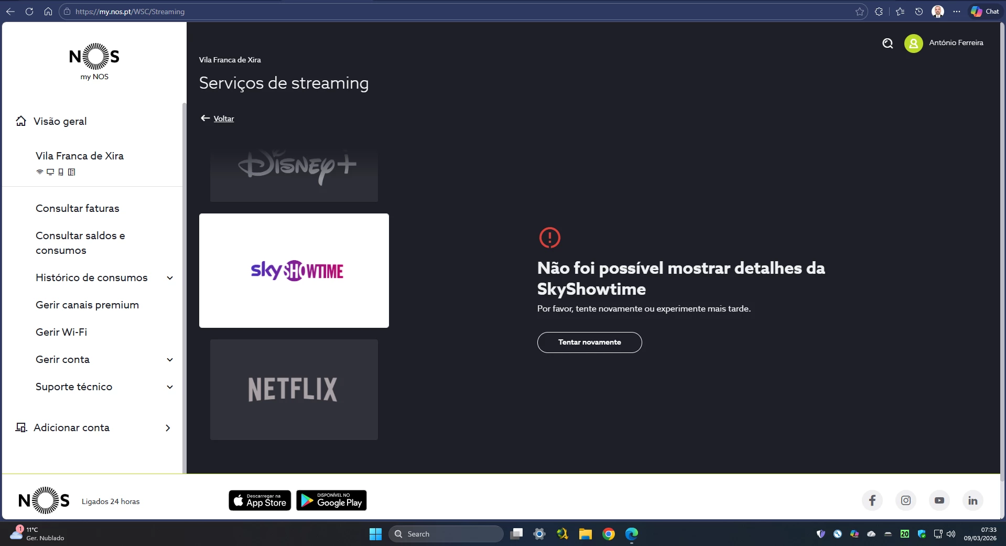The image size is (1006, 546).
Task: Go back using the browser back arrow
Action: point(10,12)
